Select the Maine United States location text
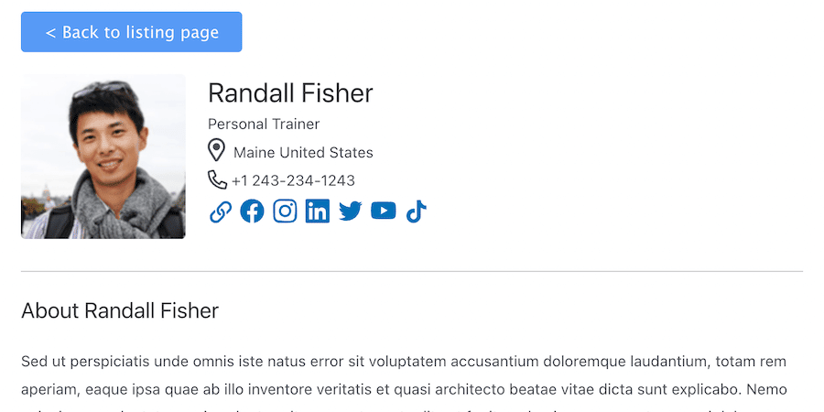The width and height of the screenshot is (824, 412). [303, 152]
